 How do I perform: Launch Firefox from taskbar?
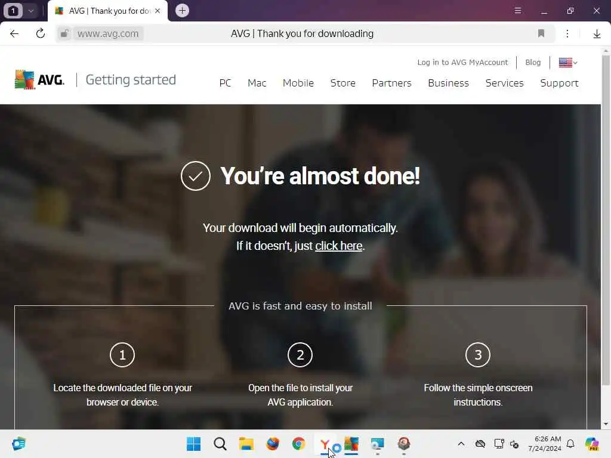272,444
